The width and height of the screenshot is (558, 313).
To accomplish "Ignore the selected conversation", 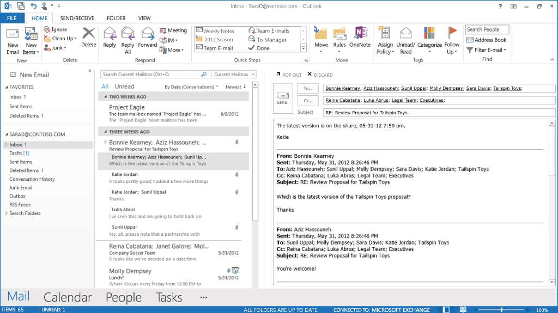I will pos(56,29).
